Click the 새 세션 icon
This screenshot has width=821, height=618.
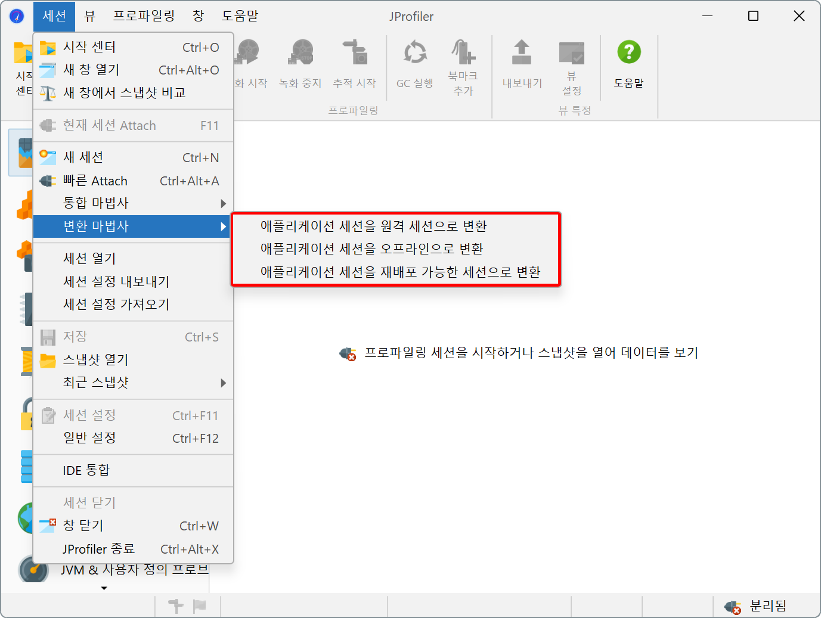pyautogui.click(x=48, y=157)
